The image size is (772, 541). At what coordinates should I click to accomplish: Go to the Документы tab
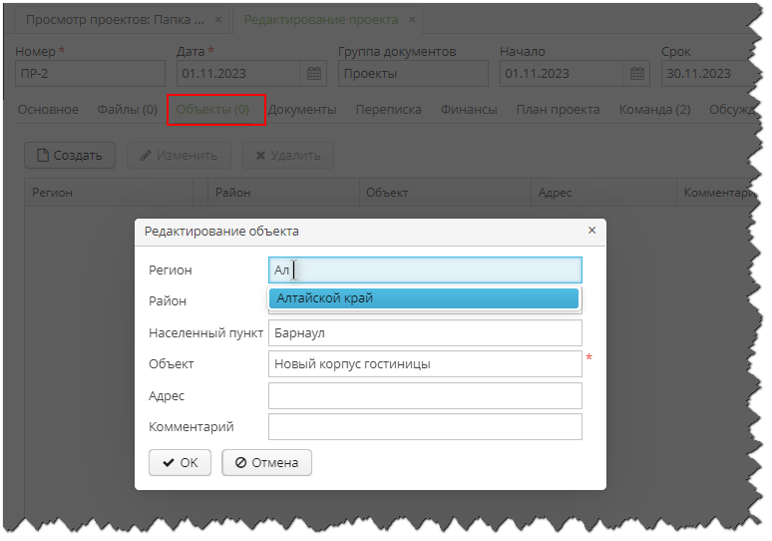tap(302, 110)
